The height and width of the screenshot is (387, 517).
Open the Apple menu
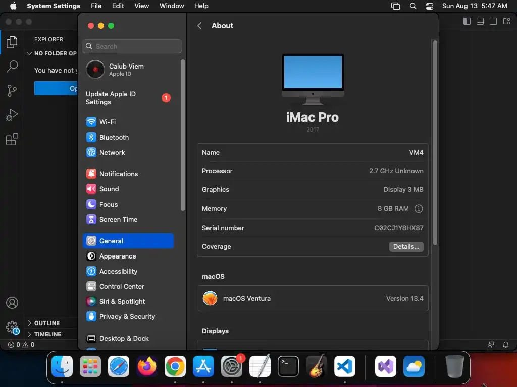(x=13, y=6)
